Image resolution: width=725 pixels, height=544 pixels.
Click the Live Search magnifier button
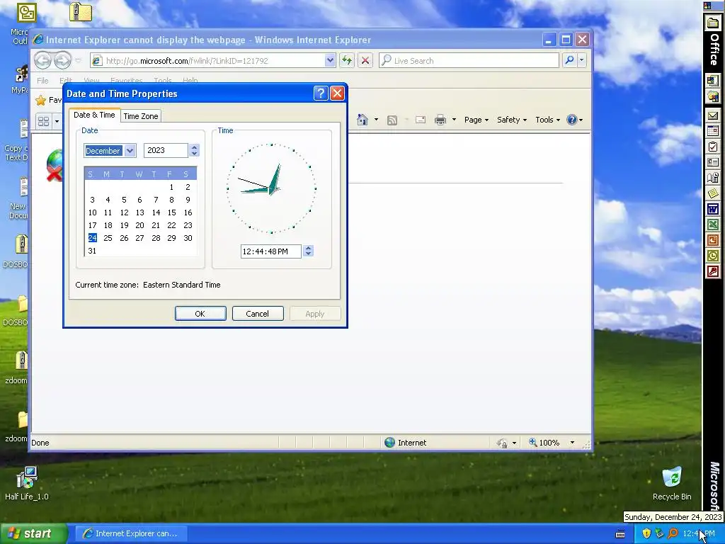(570, 60)
